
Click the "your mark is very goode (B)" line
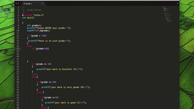[x=66, y=87]
